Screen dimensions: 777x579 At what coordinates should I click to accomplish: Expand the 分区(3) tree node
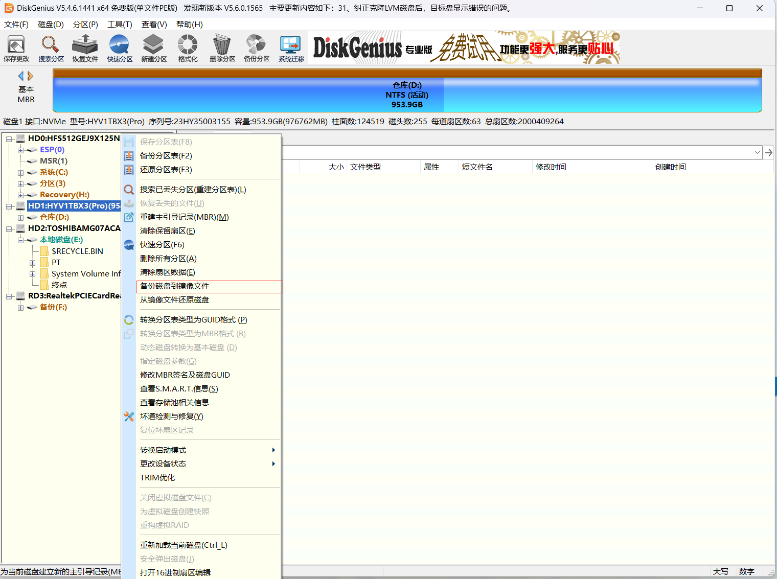[x=20, y=184]
